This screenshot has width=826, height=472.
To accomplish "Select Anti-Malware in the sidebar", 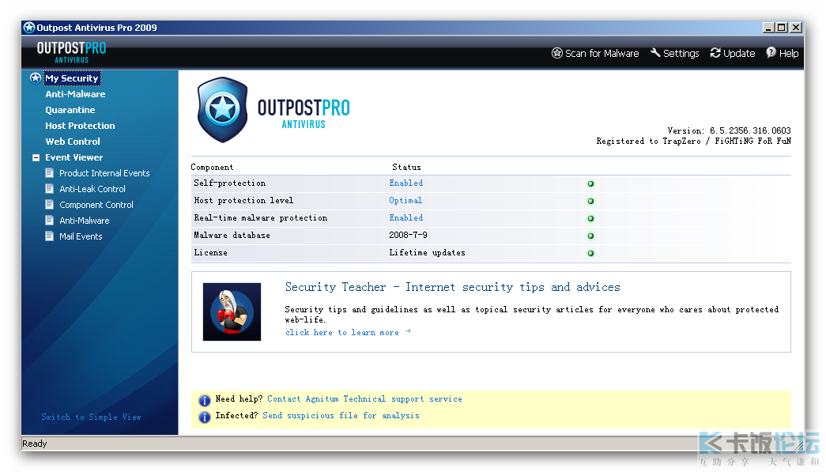I will coord(75,94).
